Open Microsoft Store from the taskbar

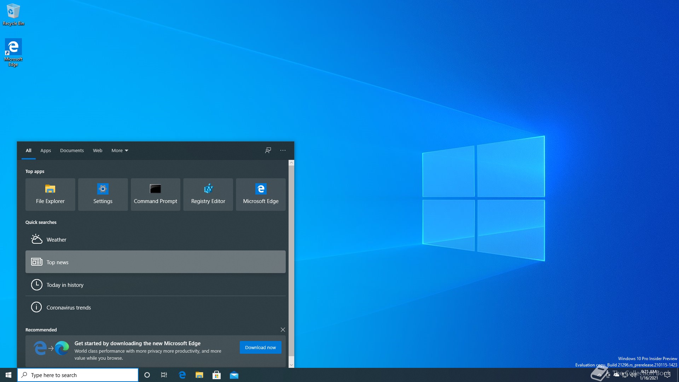(217, 375)
